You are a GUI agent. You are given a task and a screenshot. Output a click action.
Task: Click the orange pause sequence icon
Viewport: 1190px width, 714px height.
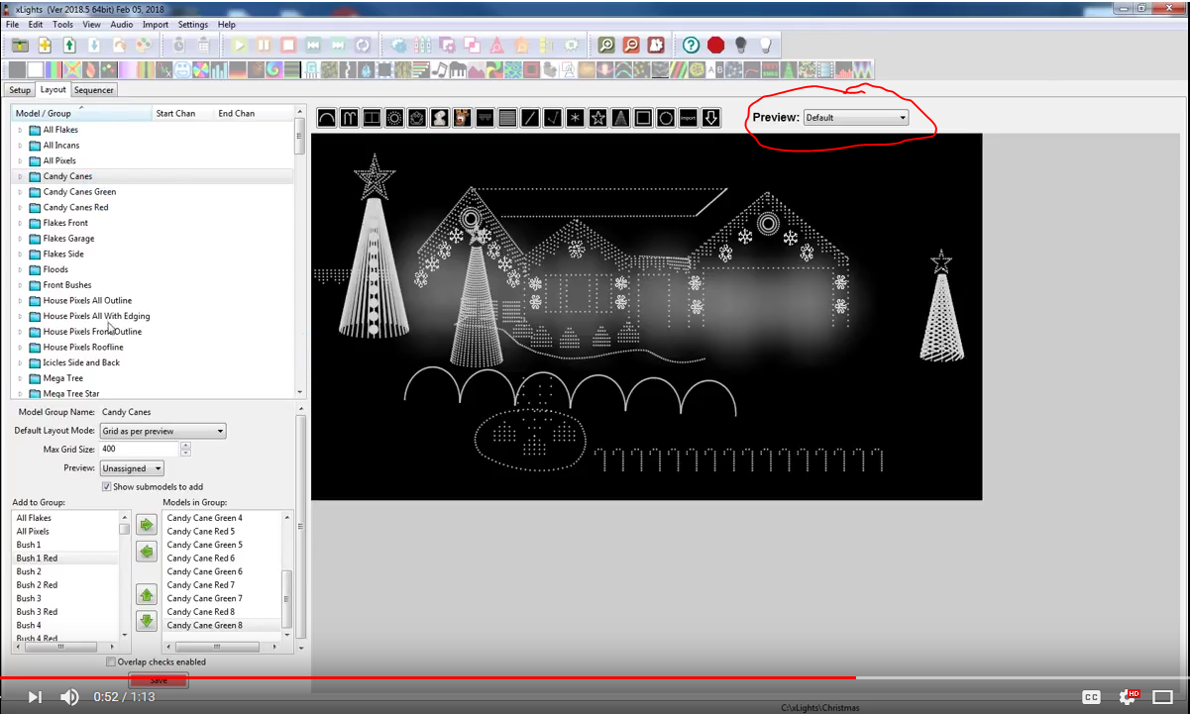(x=265, y=46)
